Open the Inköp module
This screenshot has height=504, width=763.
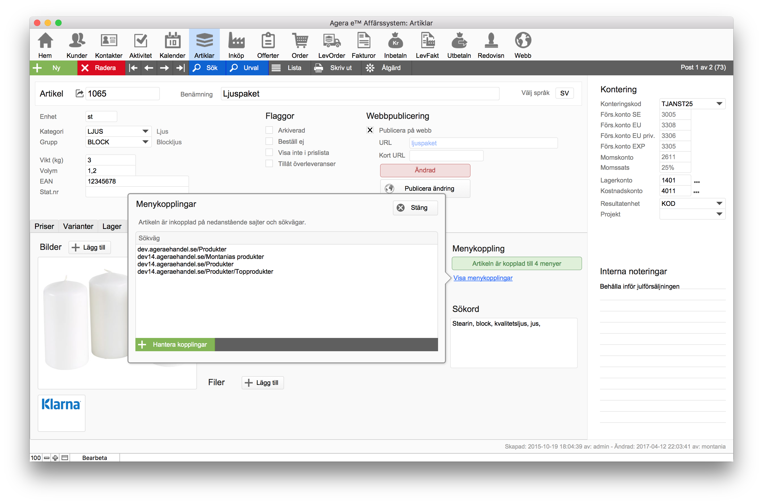tap(236, 45)
